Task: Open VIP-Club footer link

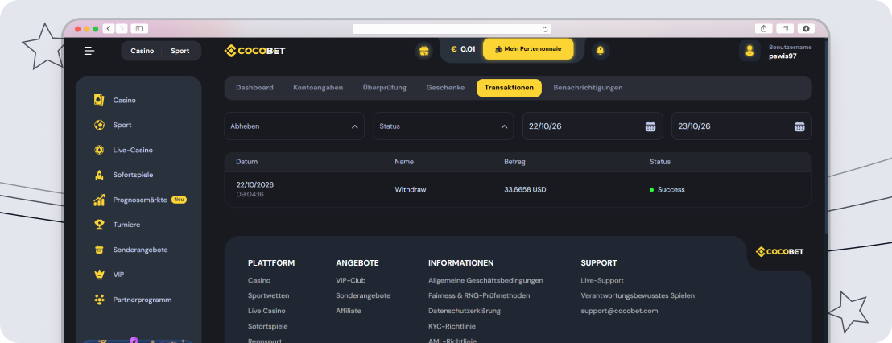Action: pos(351,280)
